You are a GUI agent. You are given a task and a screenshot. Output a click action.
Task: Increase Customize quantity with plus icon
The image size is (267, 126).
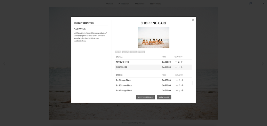point(182,67)
